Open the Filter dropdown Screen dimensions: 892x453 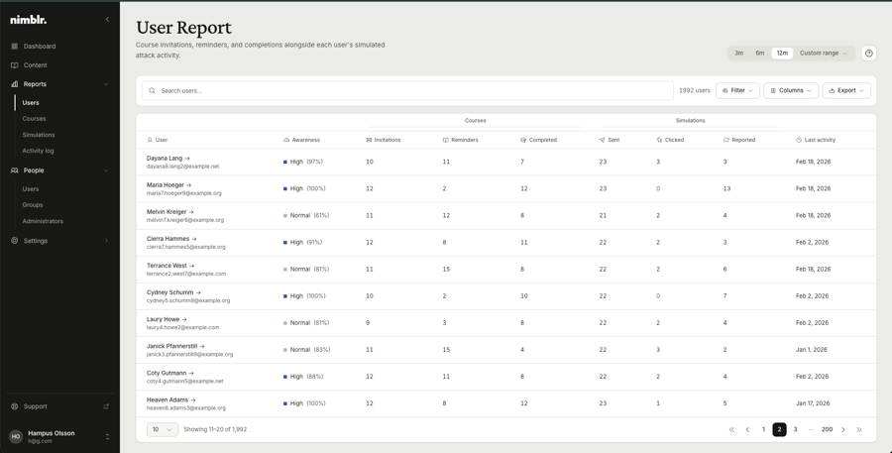(x=737, y=90)
